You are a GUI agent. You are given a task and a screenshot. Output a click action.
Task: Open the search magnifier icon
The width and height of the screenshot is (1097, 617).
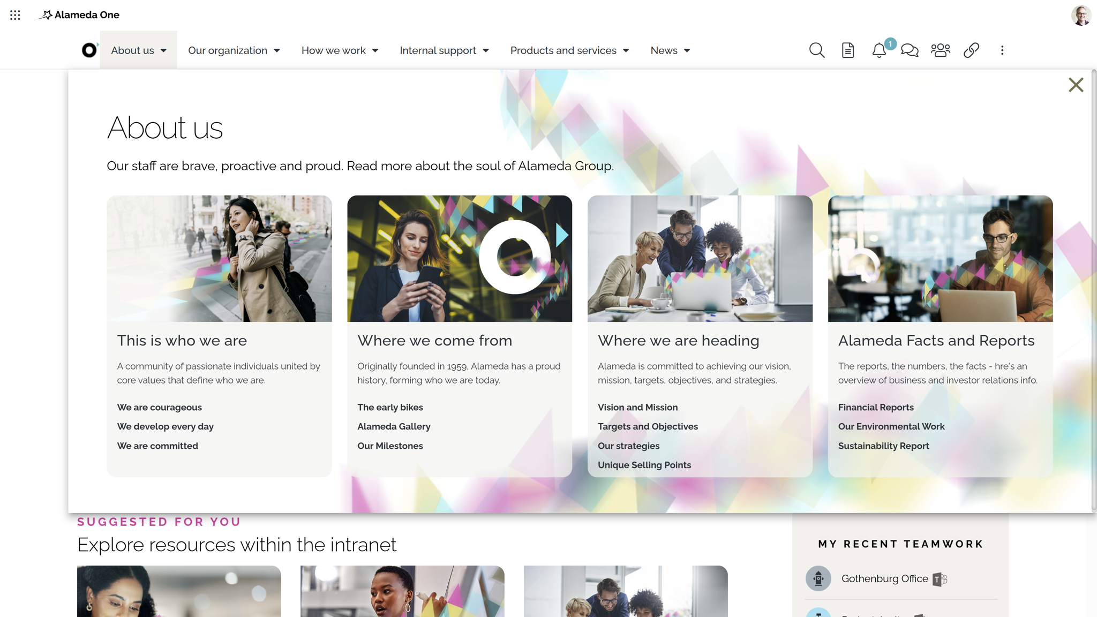point(816,50)
